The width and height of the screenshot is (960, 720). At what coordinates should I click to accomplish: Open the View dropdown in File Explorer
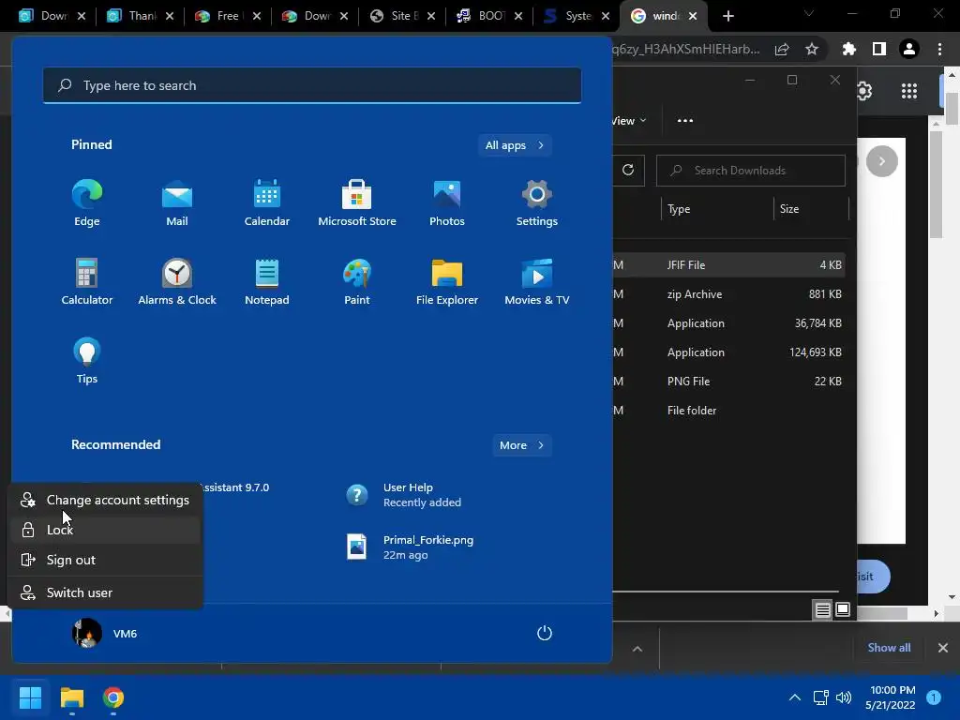point(629,121)
